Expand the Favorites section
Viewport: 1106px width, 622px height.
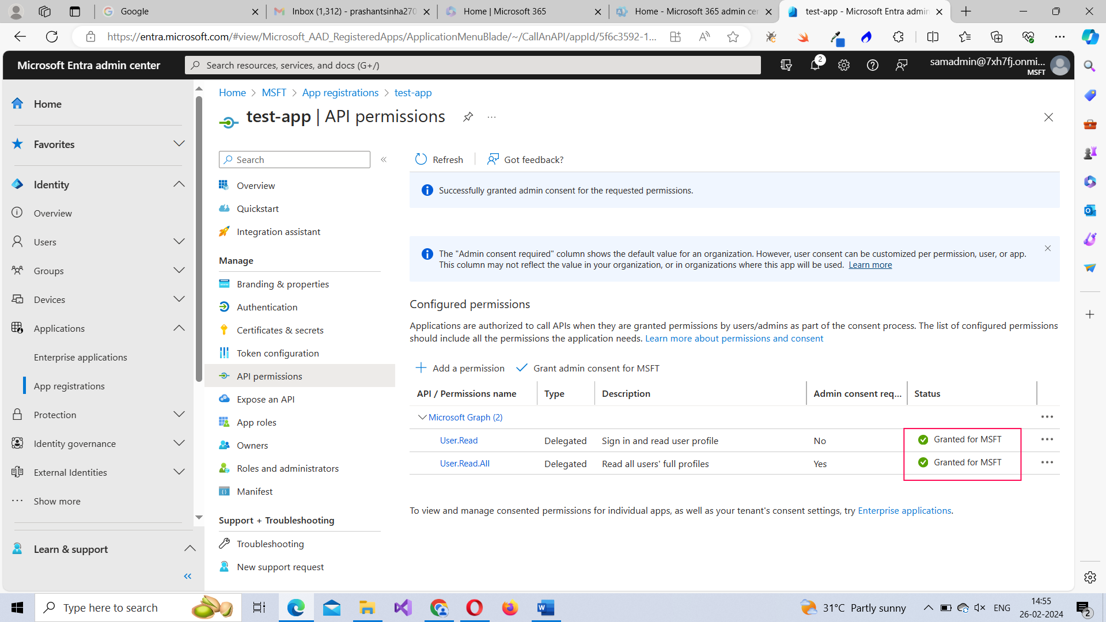(179, 143)
